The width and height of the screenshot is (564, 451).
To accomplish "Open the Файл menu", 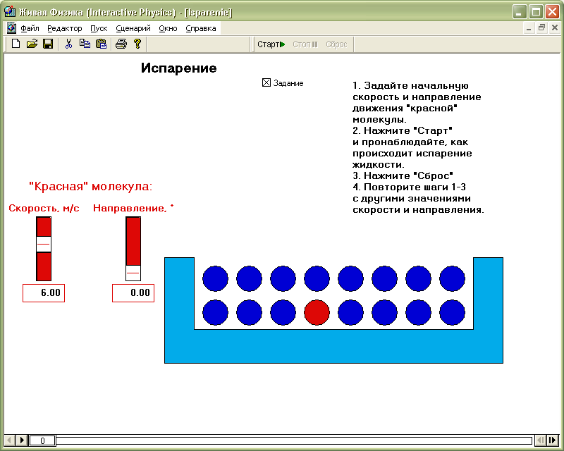I will 30,28.
